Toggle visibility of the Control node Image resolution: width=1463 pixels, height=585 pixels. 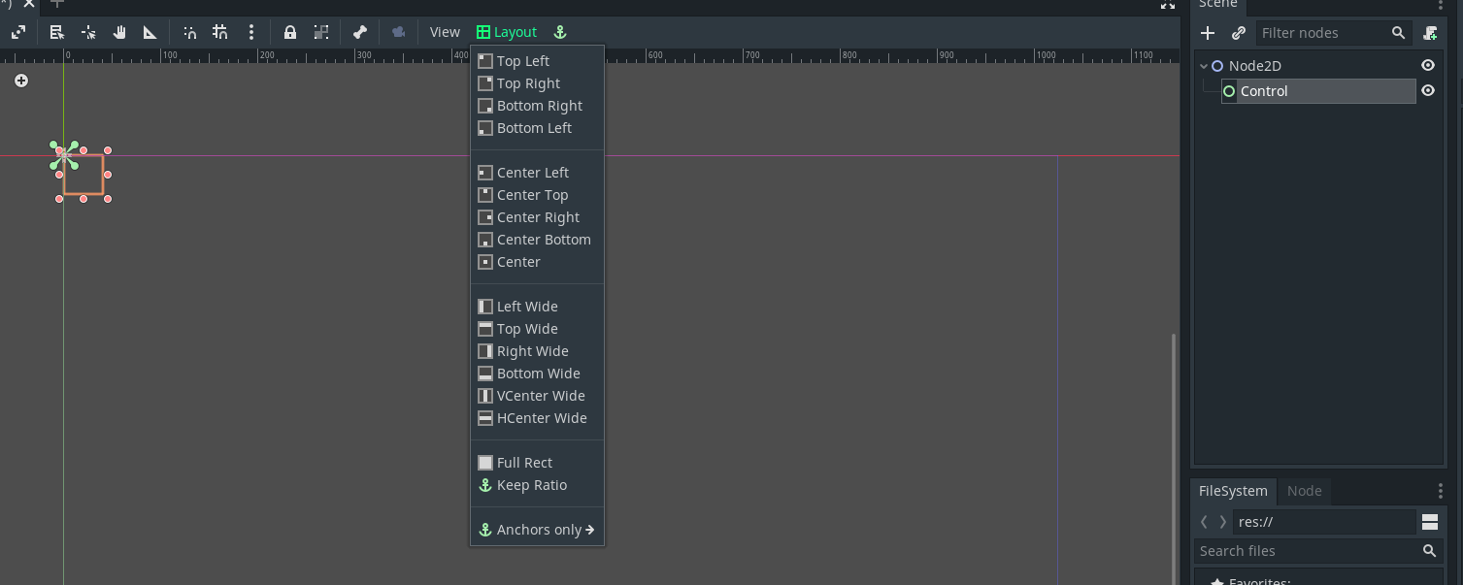pyautogui.click(x=1427, y=90)
